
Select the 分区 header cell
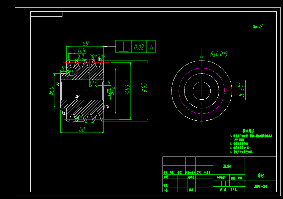[180, 172]
